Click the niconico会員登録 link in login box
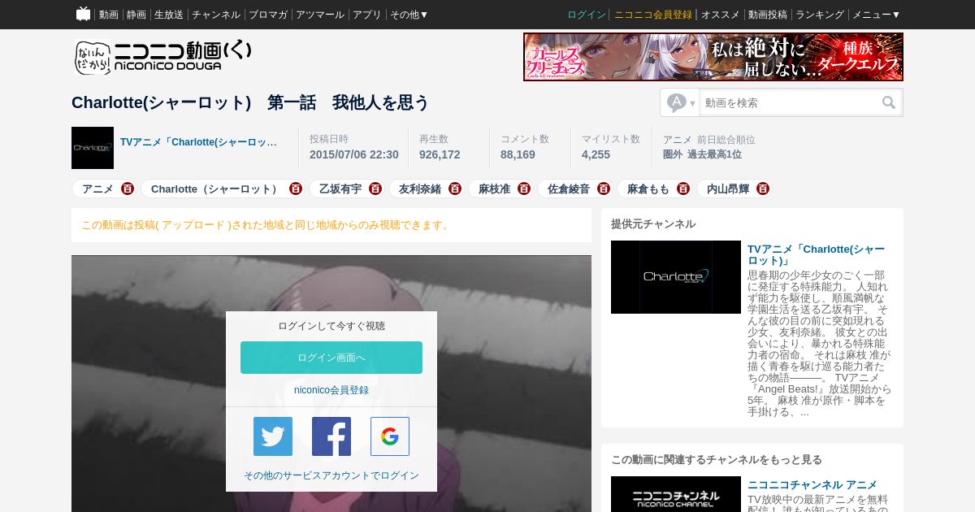 coord(331,390)
